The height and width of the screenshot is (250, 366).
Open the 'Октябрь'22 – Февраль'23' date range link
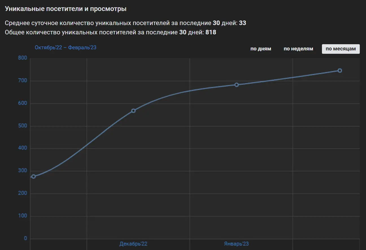[66, 48]
